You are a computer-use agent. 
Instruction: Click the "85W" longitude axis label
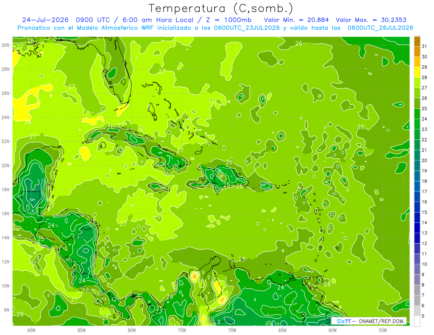click(x=81, y=330)
